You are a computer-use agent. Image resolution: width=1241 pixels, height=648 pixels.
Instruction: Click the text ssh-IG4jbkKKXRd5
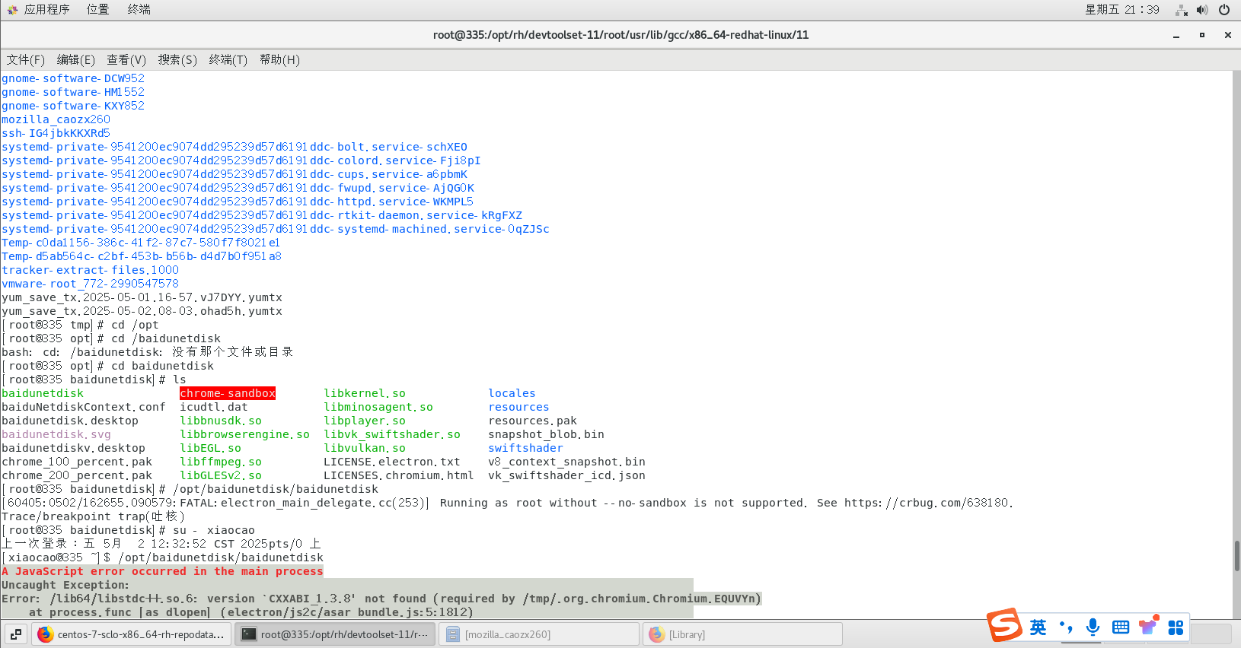coord(56,133)
